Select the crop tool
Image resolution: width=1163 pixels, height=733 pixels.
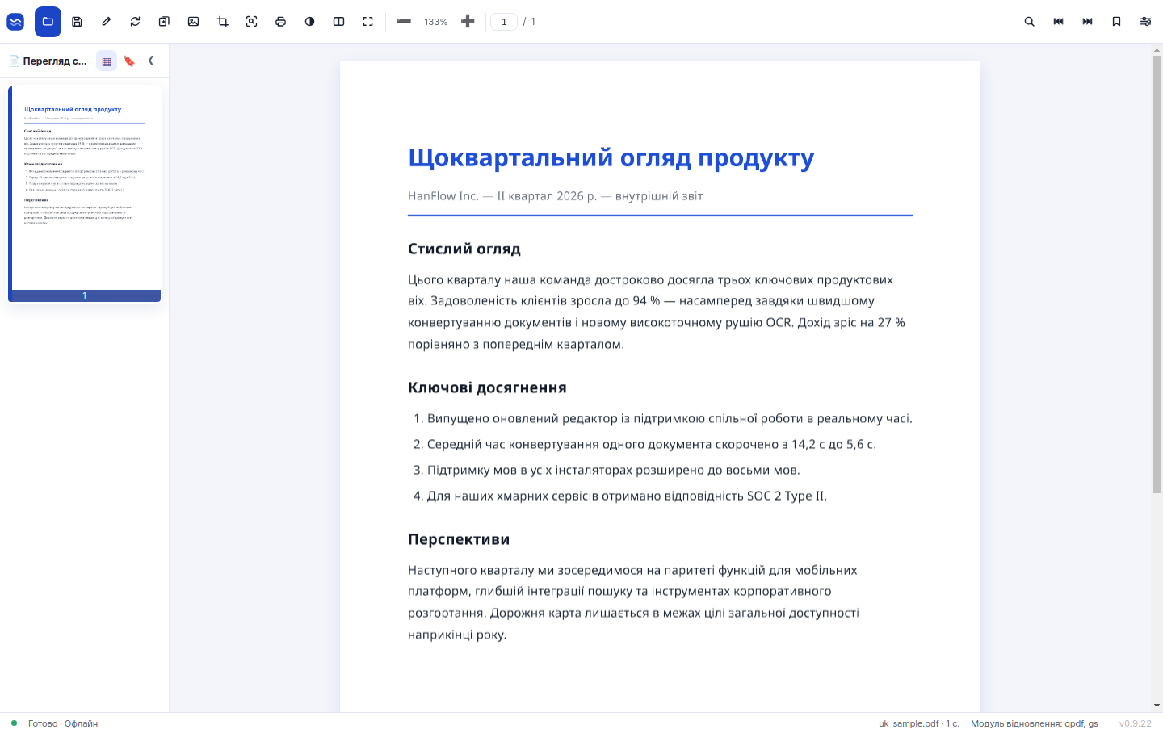pos(222,22)
